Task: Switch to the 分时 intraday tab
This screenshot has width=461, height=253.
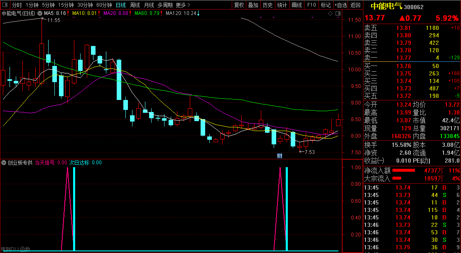Action: coord(17,5)
